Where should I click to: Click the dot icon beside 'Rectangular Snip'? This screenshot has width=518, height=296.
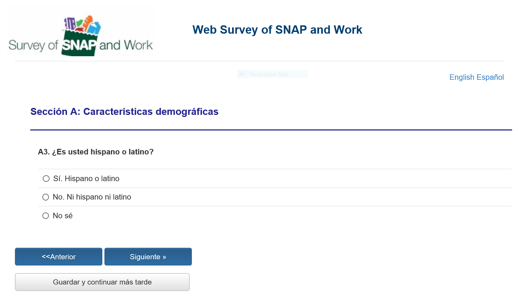pyautogui.click(x=242, y=74)
